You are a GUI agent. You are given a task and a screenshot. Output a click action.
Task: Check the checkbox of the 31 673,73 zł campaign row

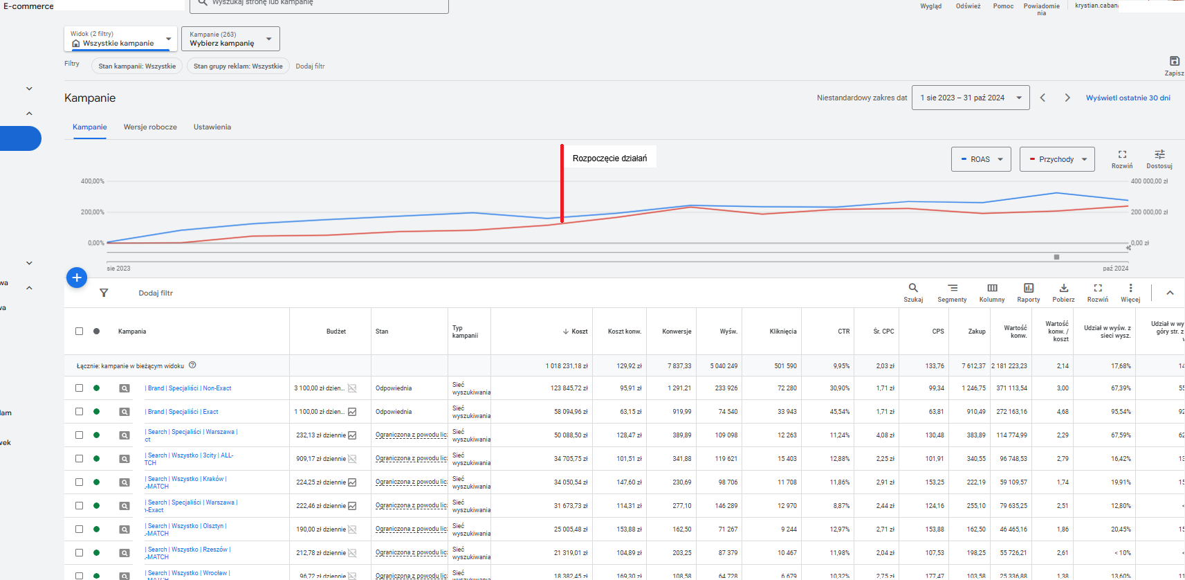tap(79, 506)
